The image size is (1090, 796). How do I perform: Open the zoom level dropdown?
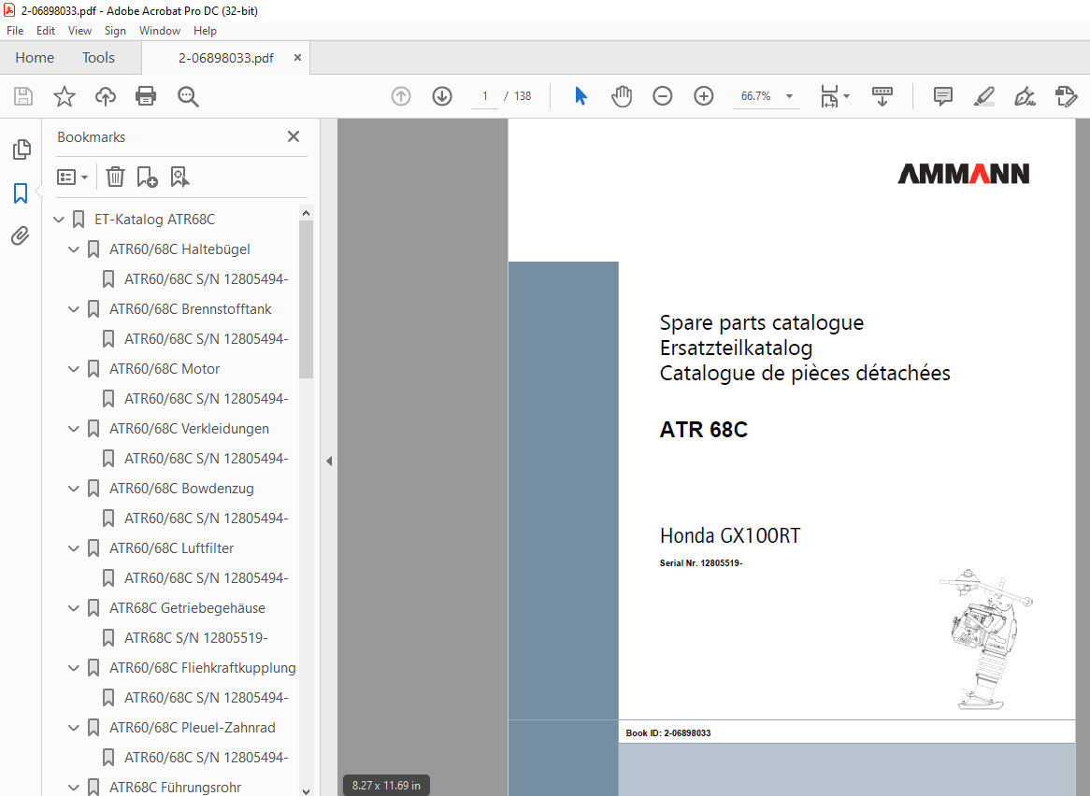(789, 96)
